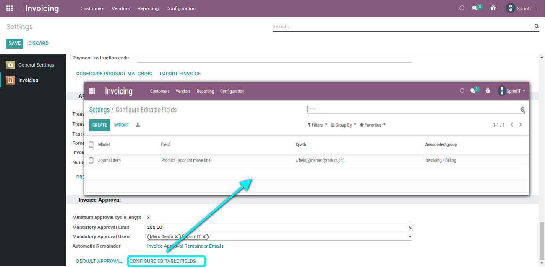Image resolution: width=545 pixels, height=267 pixels.
Task: Open the Odoo enterprise gift icon
Action: [x=493, y=8]
